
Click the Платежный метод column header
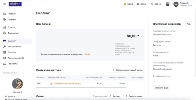point(57,78)
